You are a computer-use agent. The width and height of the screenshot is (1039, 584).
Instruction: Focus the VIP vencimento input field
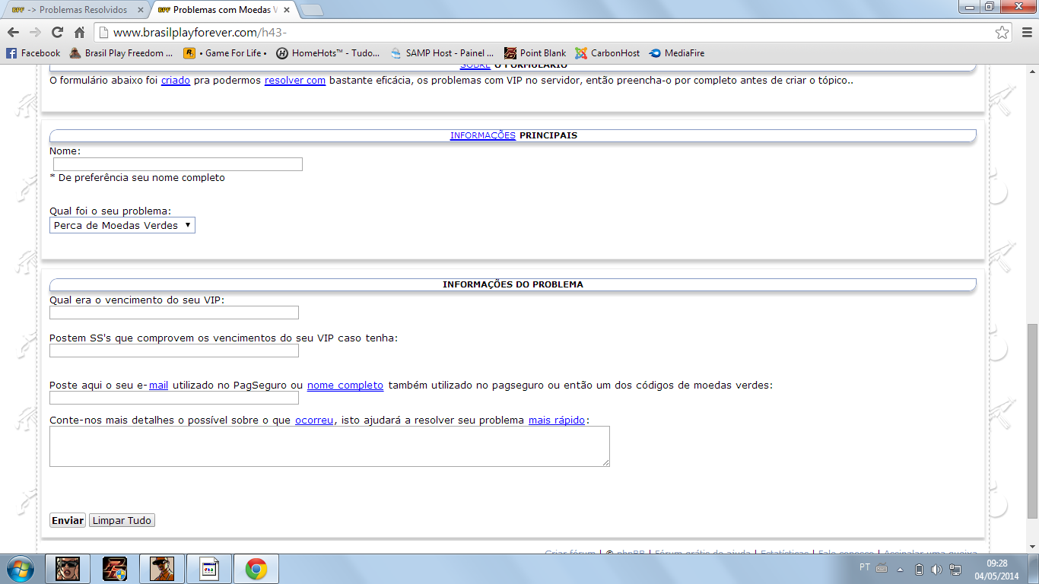pyautogui.click(x=174, y=313)
